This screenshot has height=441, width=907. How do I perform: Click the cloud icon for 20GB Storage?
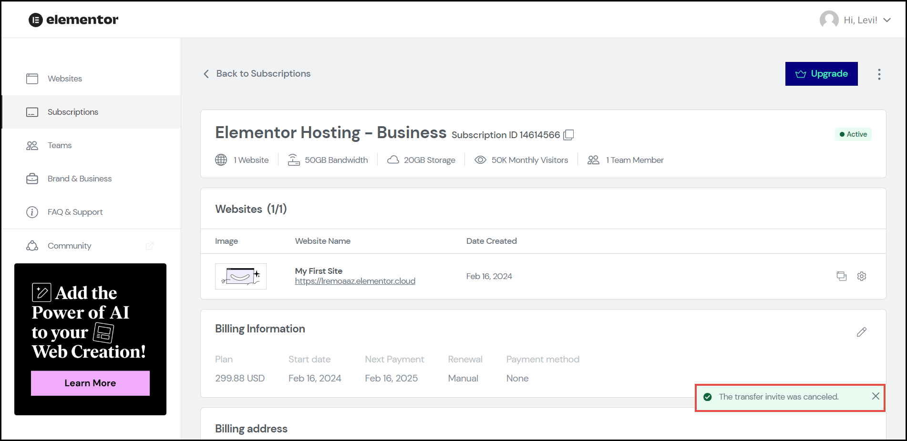click(x=393, y=160)
